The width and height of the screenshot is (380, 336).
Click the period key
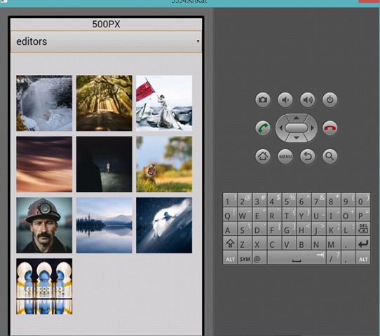[348, 243]
